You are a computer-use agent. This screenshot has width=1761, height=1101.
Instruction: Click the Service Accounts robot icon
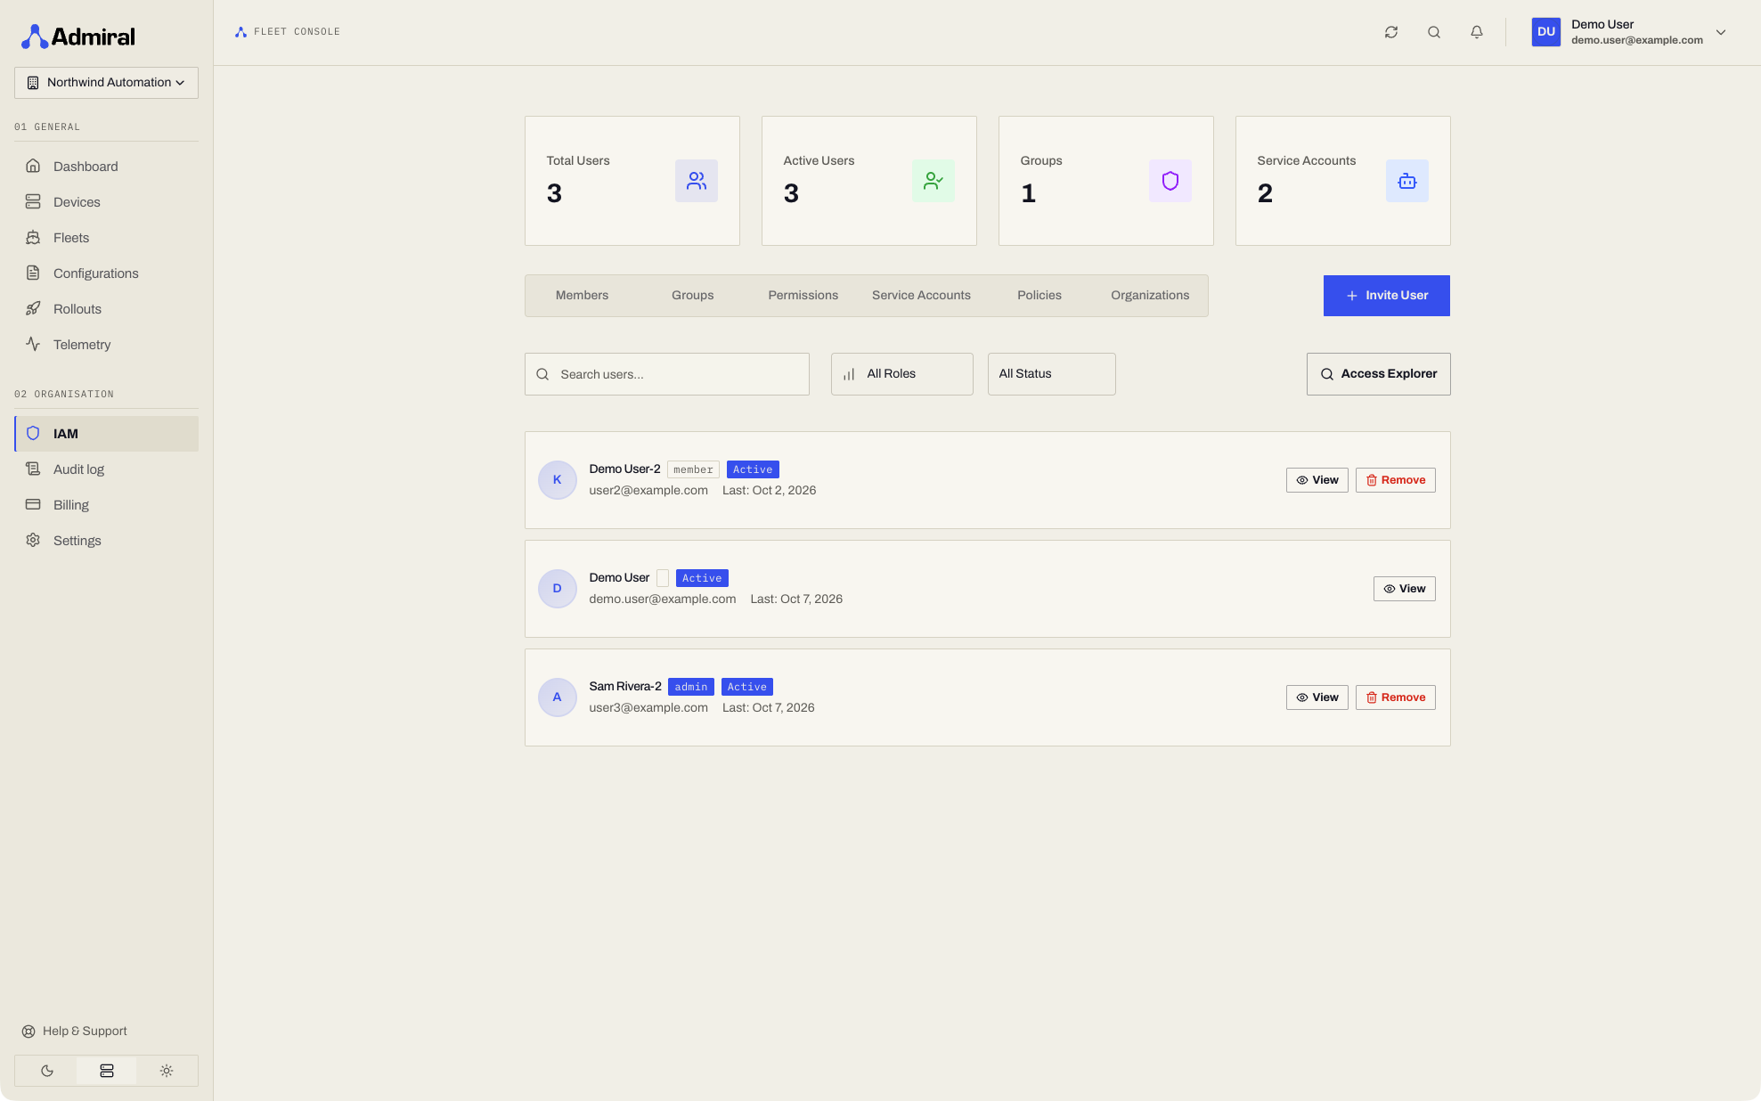click(1407, 181)
